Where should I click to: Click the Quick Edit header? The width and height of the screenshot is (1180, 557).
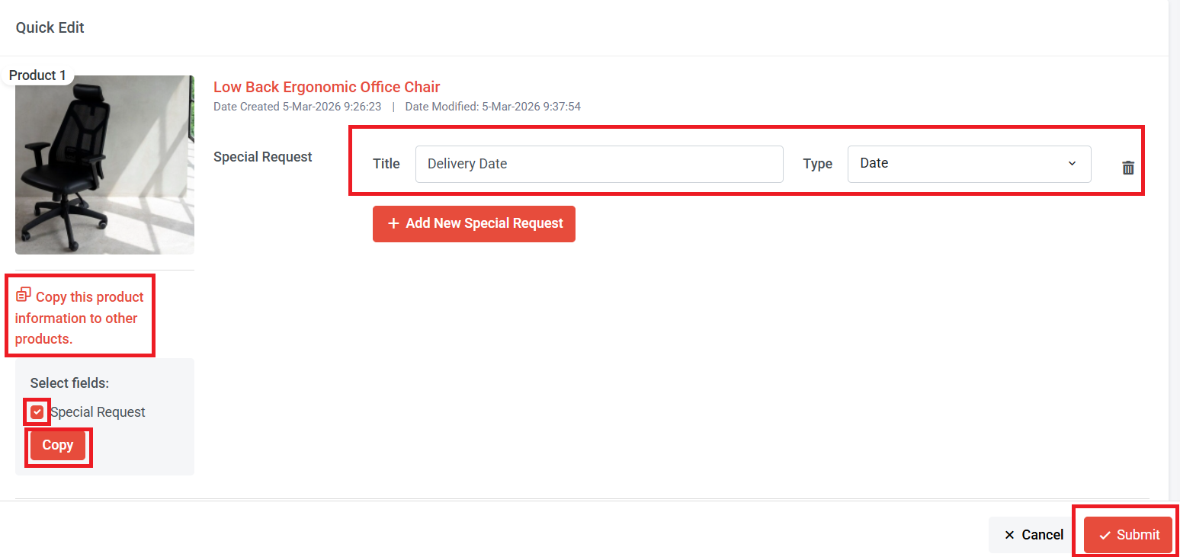pos(50,27)
